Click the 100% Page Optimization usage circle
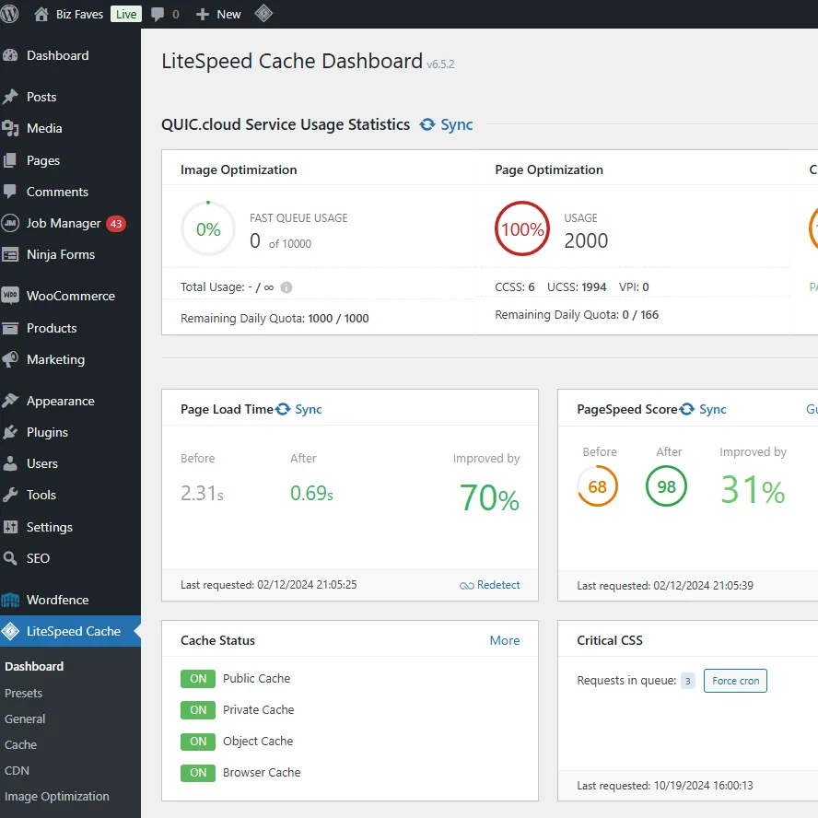Screen dimensions: 818x818 point(522,228)
